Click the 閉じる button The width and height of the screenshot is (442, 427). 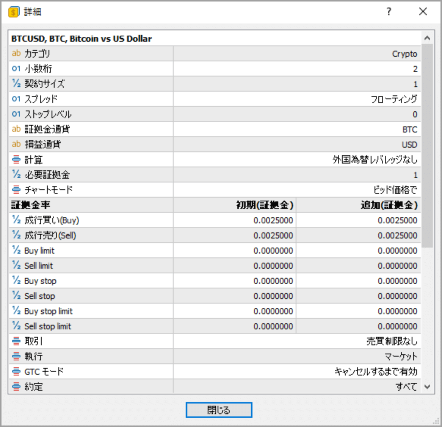pos(219,410)
